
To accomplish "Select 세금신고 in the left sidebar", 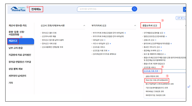I will coord(13,41).
